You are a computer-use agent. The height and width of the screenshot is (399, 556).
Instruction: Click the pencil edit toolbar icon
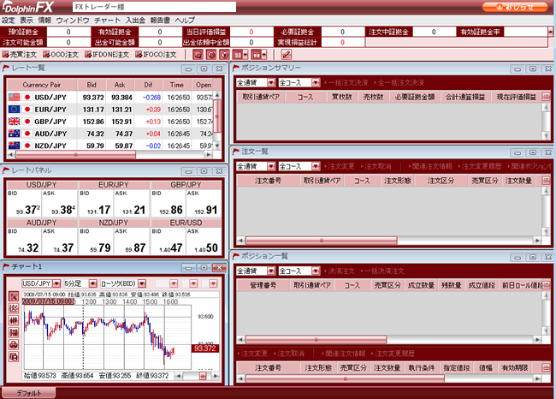287,55
